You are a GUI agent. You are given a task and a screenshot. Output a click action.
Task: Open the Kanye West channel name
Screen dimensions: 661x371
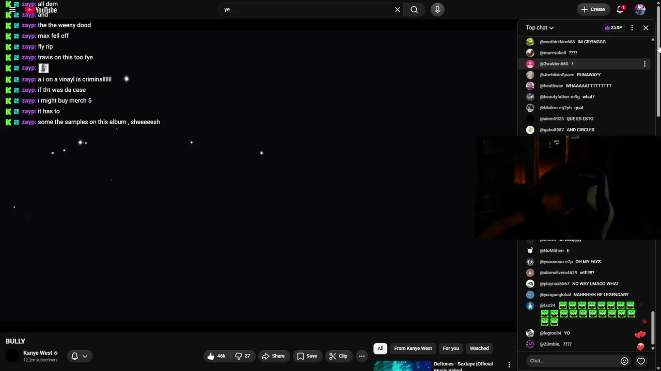point(38,353)
